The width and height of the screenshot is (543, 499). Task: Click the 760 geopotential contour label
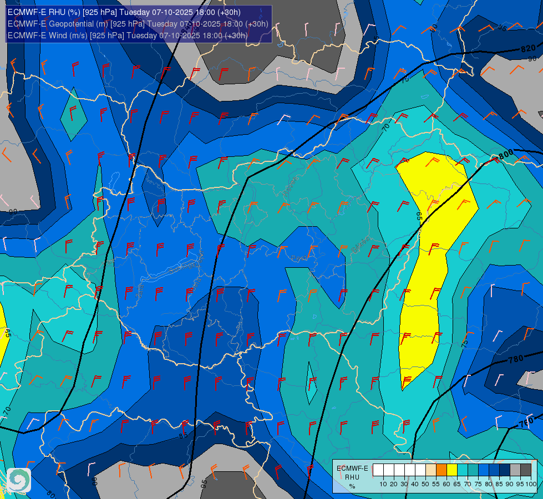[526, 422]
